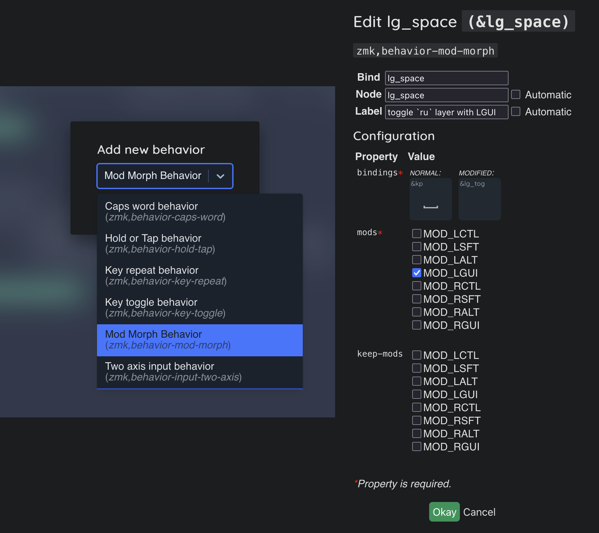
Task: Uncheck MOD_LGUI under mods
Action: (x=417, y=273)
